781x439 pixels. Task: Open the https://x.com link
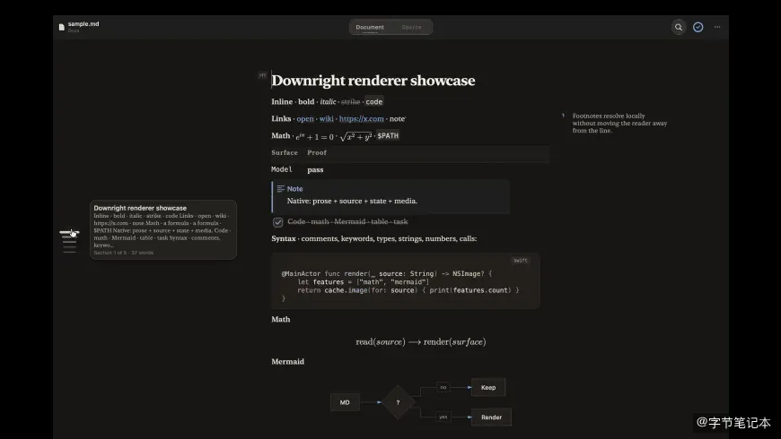[361, 119]
